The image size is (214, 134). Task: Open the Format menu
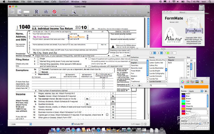pyautogui.click(x=38, y=2)
